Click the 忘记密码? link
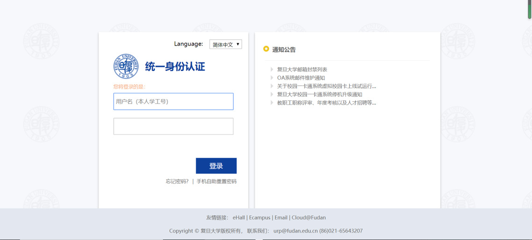The image size is (532, 240). pyautogui.click(x=177, y=181)
